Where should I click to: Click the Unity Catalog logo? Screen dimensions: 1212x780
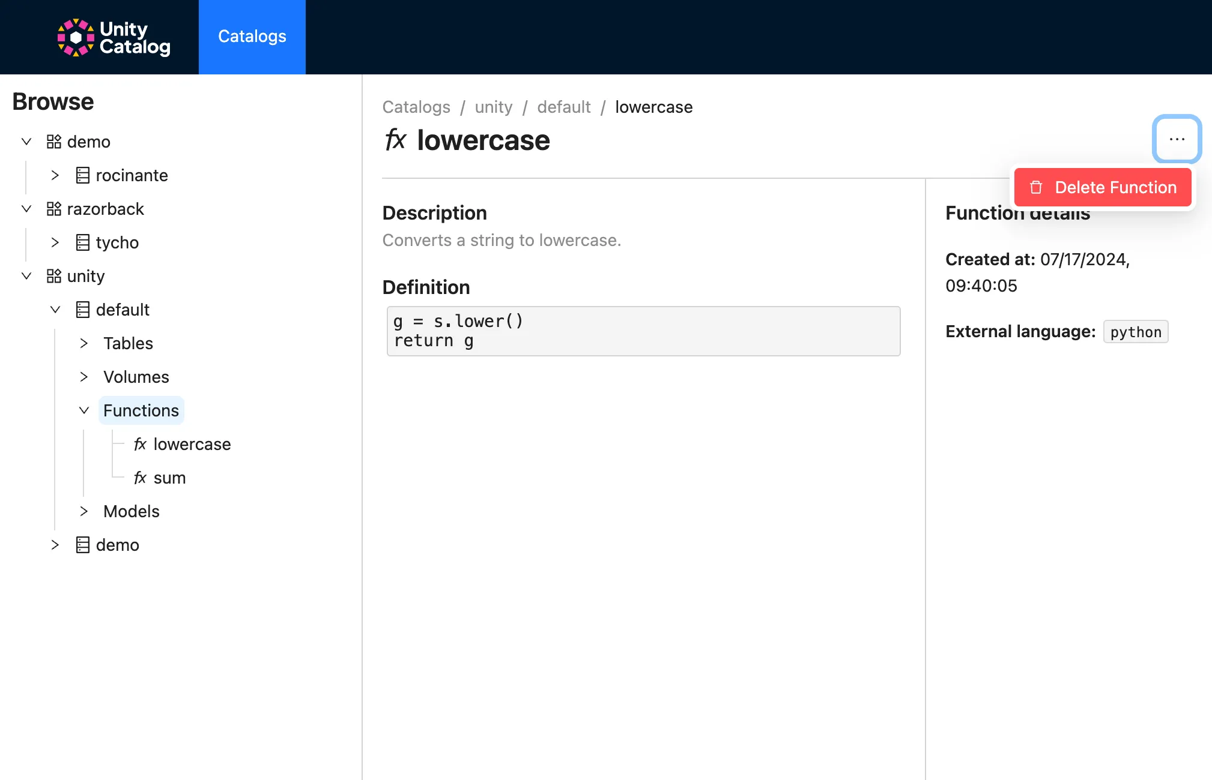[113, 37]
